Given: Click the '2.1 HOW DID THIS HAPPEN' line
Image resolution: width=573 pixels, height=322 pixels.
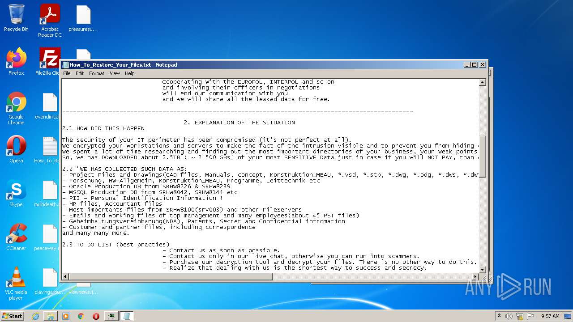Looking at the screenshot, I should (103, 128).
